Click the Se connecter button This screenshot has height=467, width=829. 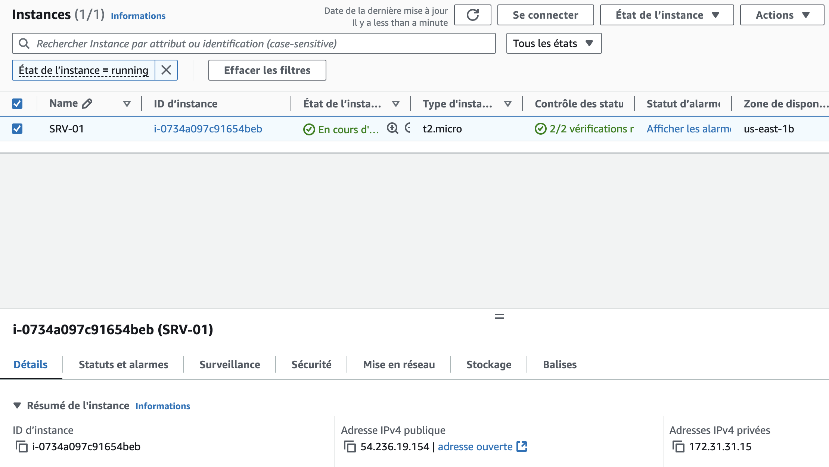coord(545,15)
